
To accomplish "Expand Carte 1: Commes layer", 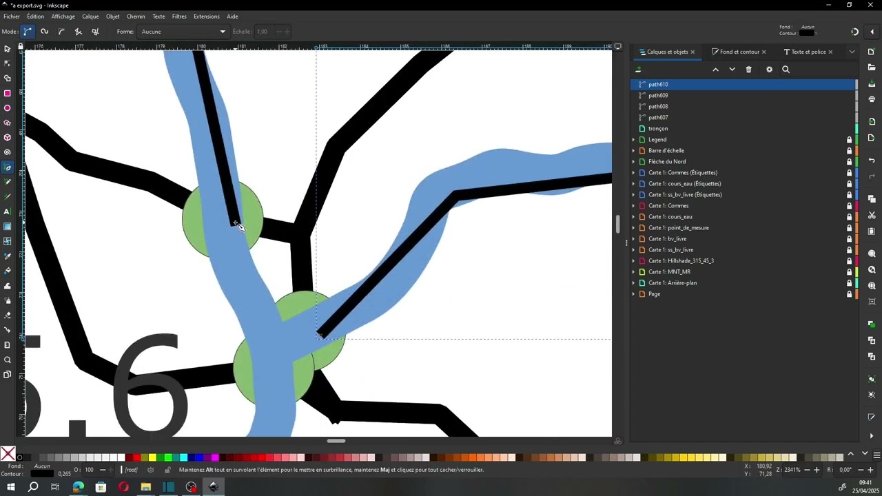I will (x=633, y=205).
